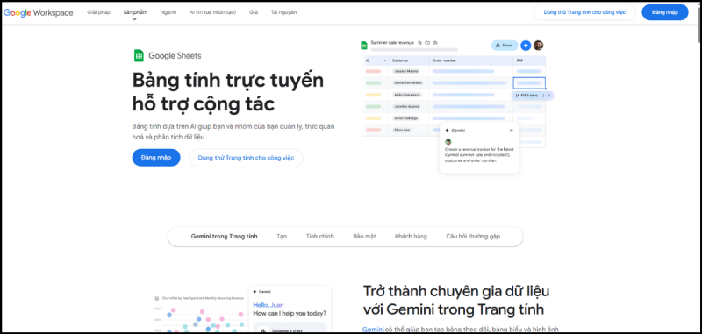Click the header Dùng thử Trang tính cho công việc button
The image size is (702, 334).
pos(584,12)
